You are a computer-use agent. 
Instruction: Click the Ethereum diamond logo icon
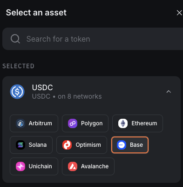pos(123,123)
